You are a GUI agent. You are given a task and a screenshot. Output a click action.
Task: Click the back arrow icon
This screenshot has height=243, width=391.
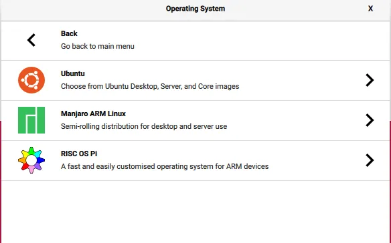[x=31, y=40]
